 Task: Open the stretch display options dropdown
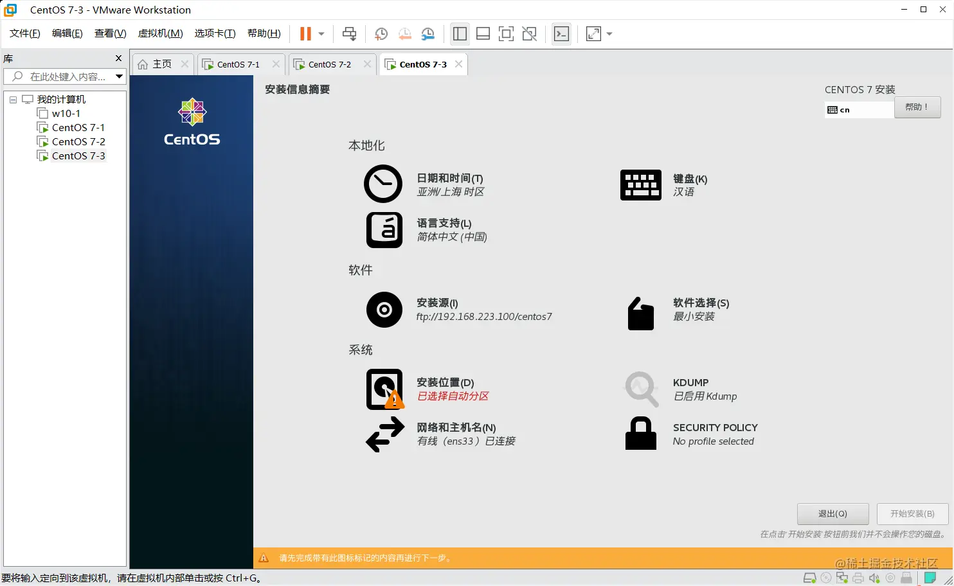[x=609, y=34]
